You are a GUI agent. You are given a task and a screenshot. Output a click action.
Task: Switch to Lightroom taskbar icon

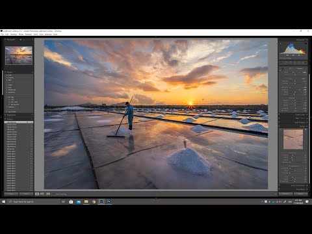pyautogui.click(x=101, y=201)
